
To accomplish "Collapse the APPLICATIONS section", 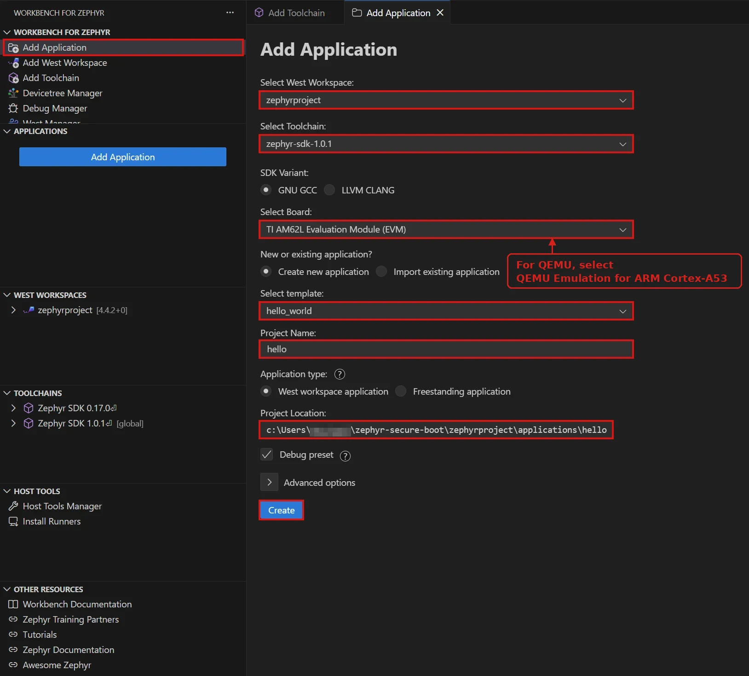I will (x=7, y=132).
